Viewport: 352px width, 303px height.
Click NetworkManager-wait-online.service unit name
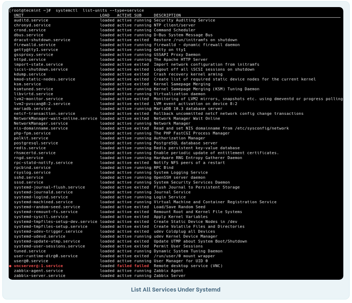[x=56, y=118]
